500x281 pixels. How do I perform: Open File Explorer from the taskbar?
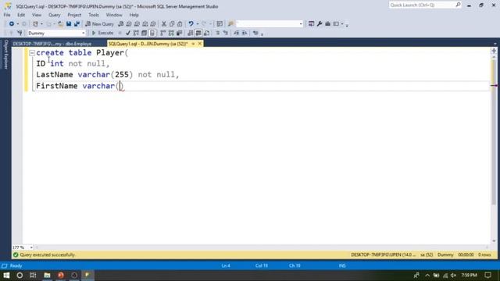coord(47,275)
